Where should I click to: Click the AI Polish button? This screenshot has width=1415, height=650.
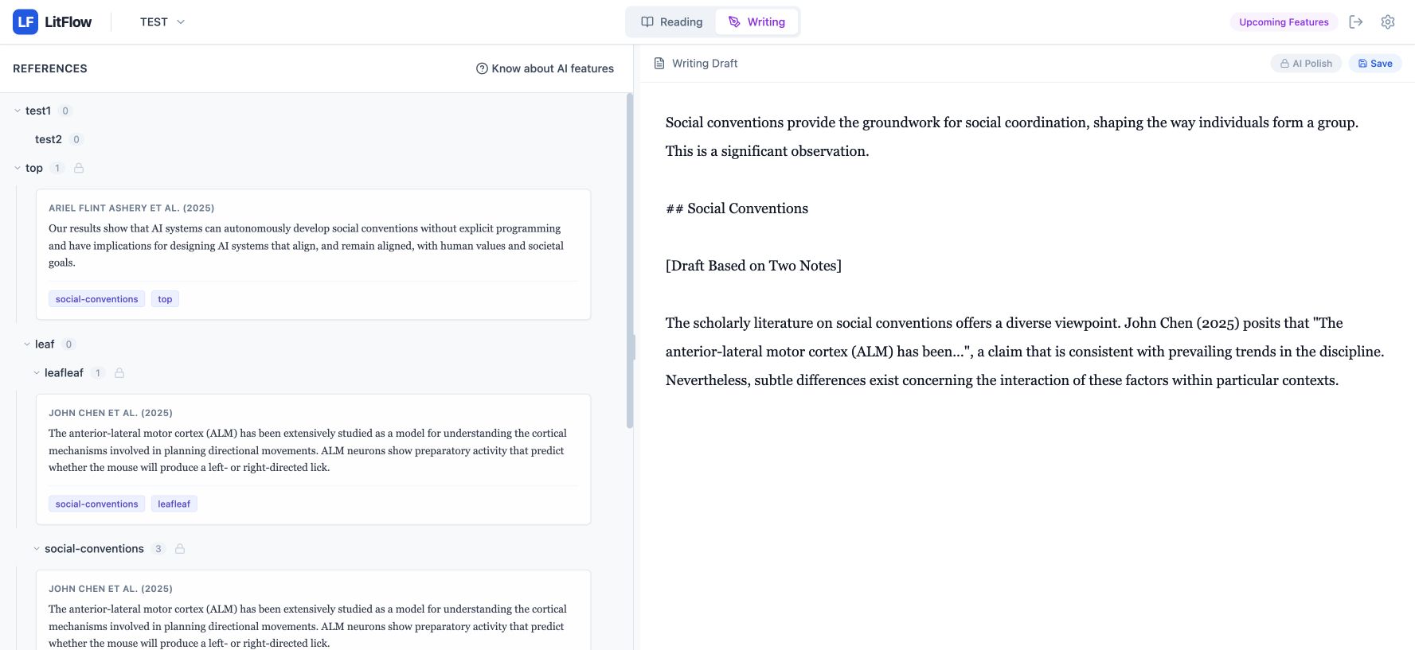click(1306, 64)
